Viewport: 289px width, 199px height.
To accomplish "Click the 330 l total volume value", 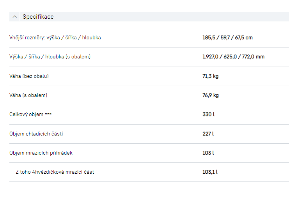I will (208, 114).
